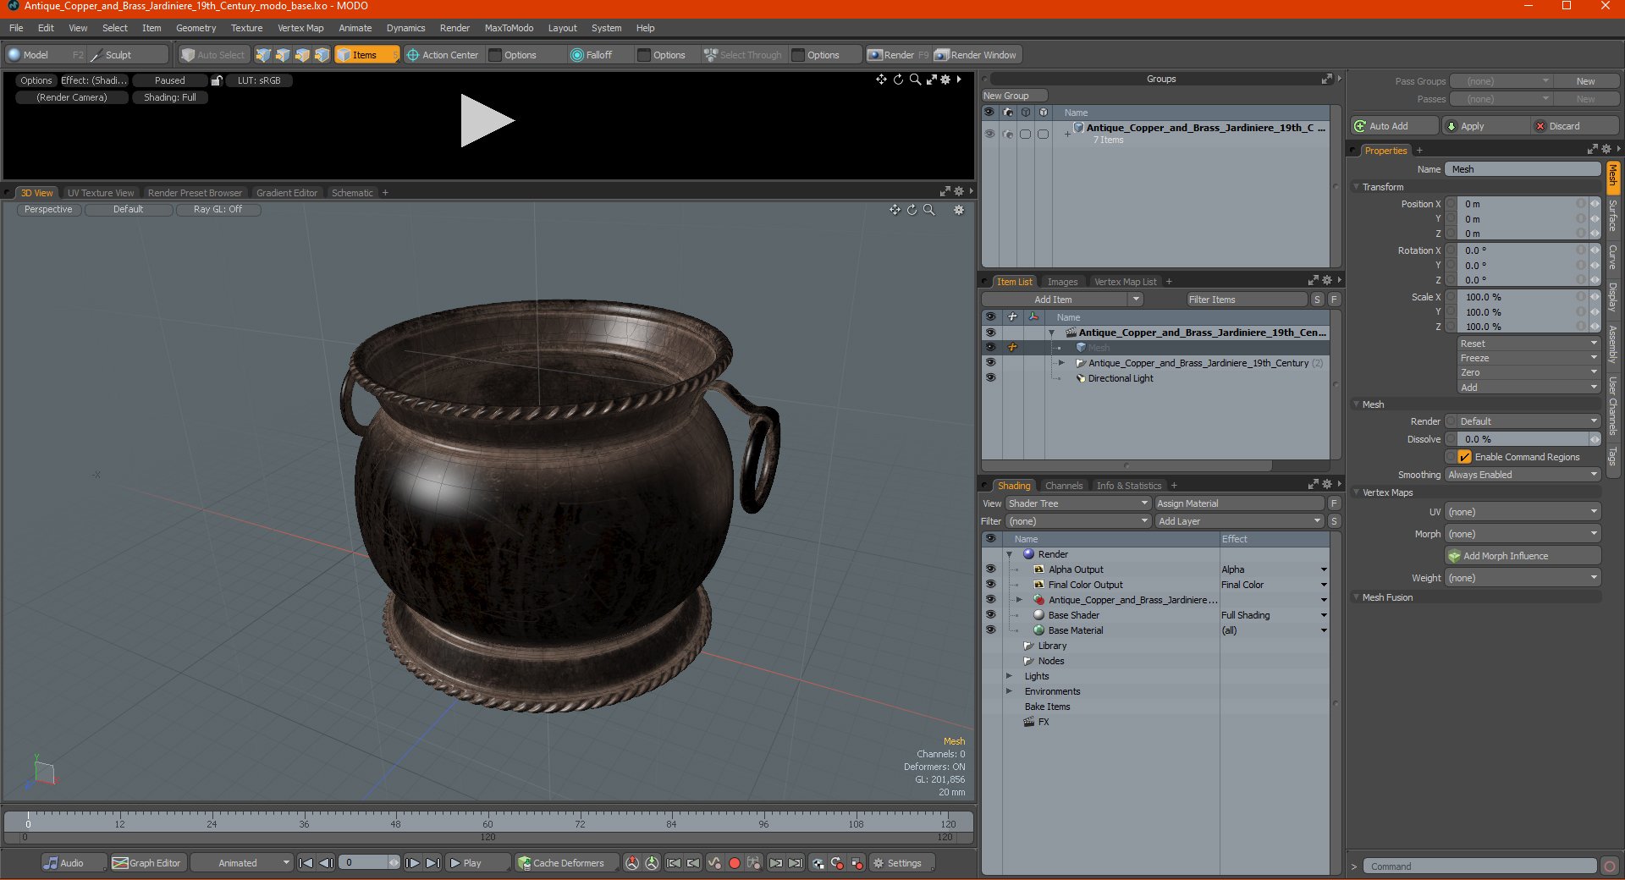Click the 3D viewport zoom magnifier icon

coord(928,210)
